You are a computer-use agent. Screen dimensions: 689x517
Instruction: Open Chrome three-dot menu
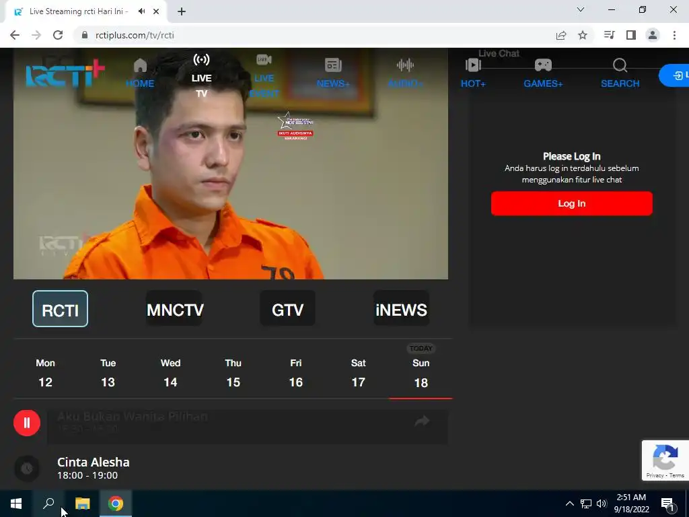pos(674,35)
